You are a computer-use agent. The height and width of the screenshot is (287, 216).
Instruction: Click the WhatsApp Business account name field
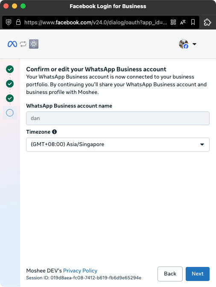click(118, 118)
